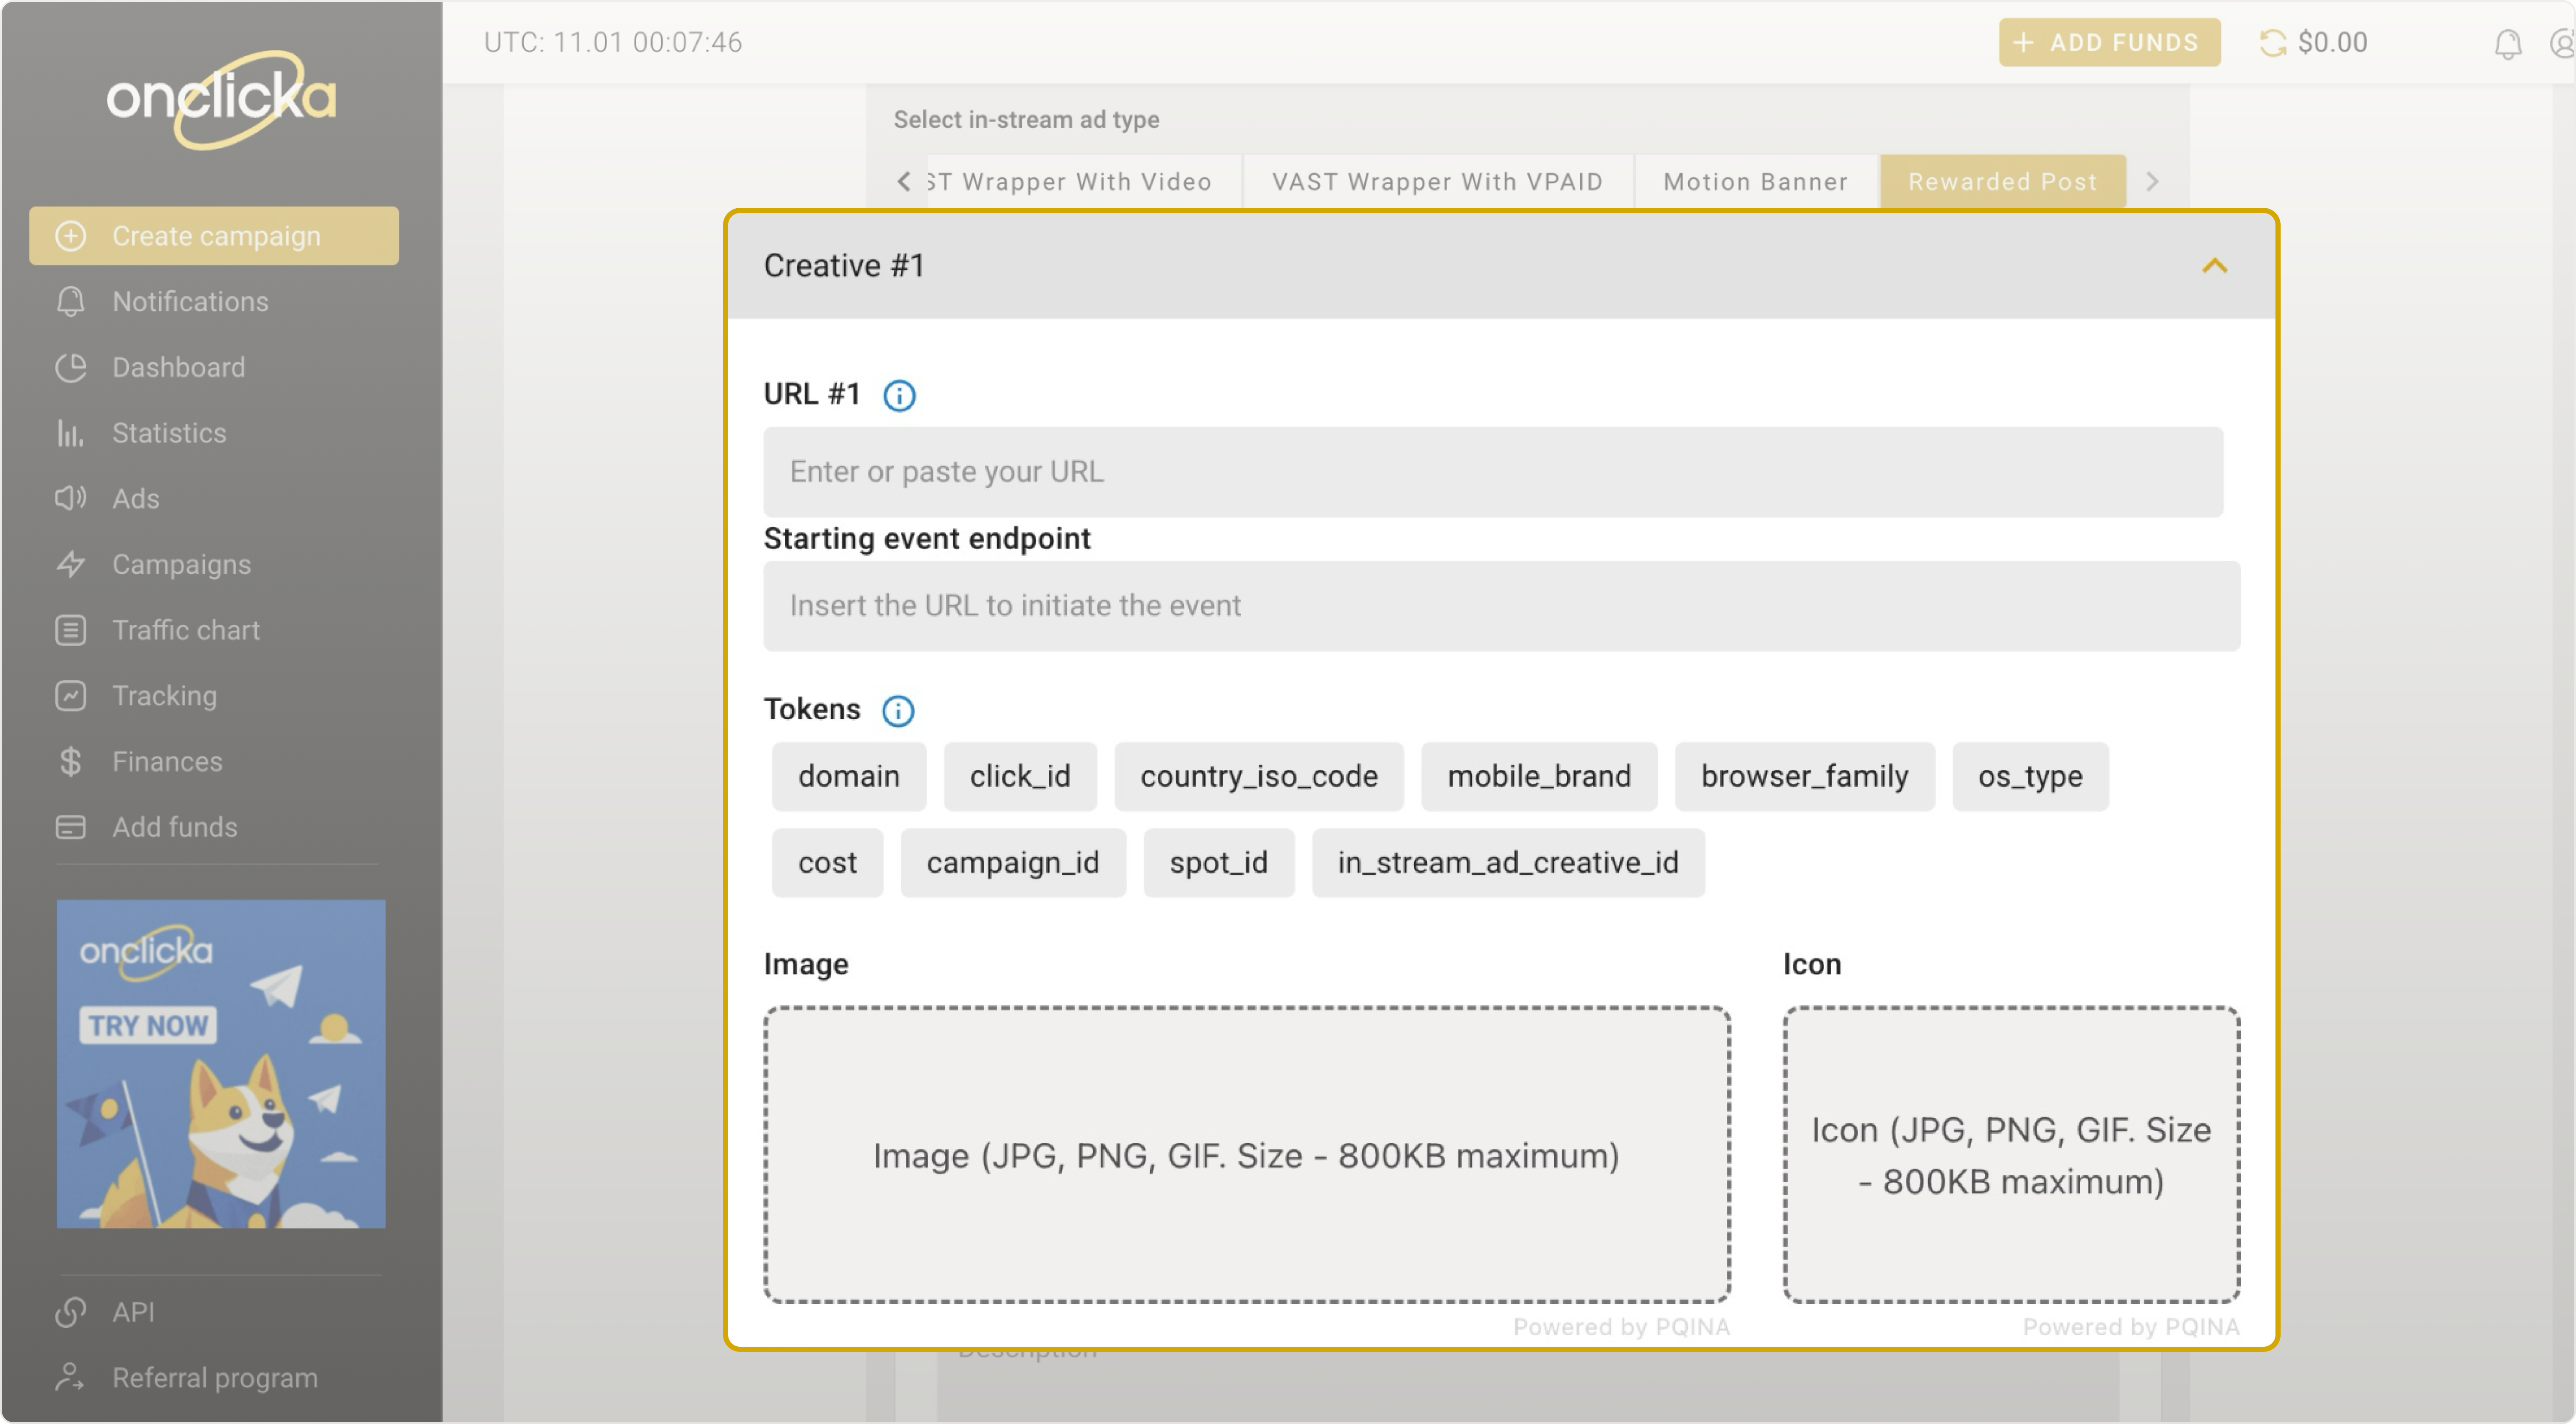Click the balance refresh icon
The height and width of the screenshot is (1424, 2576).
pos(2272,43)
